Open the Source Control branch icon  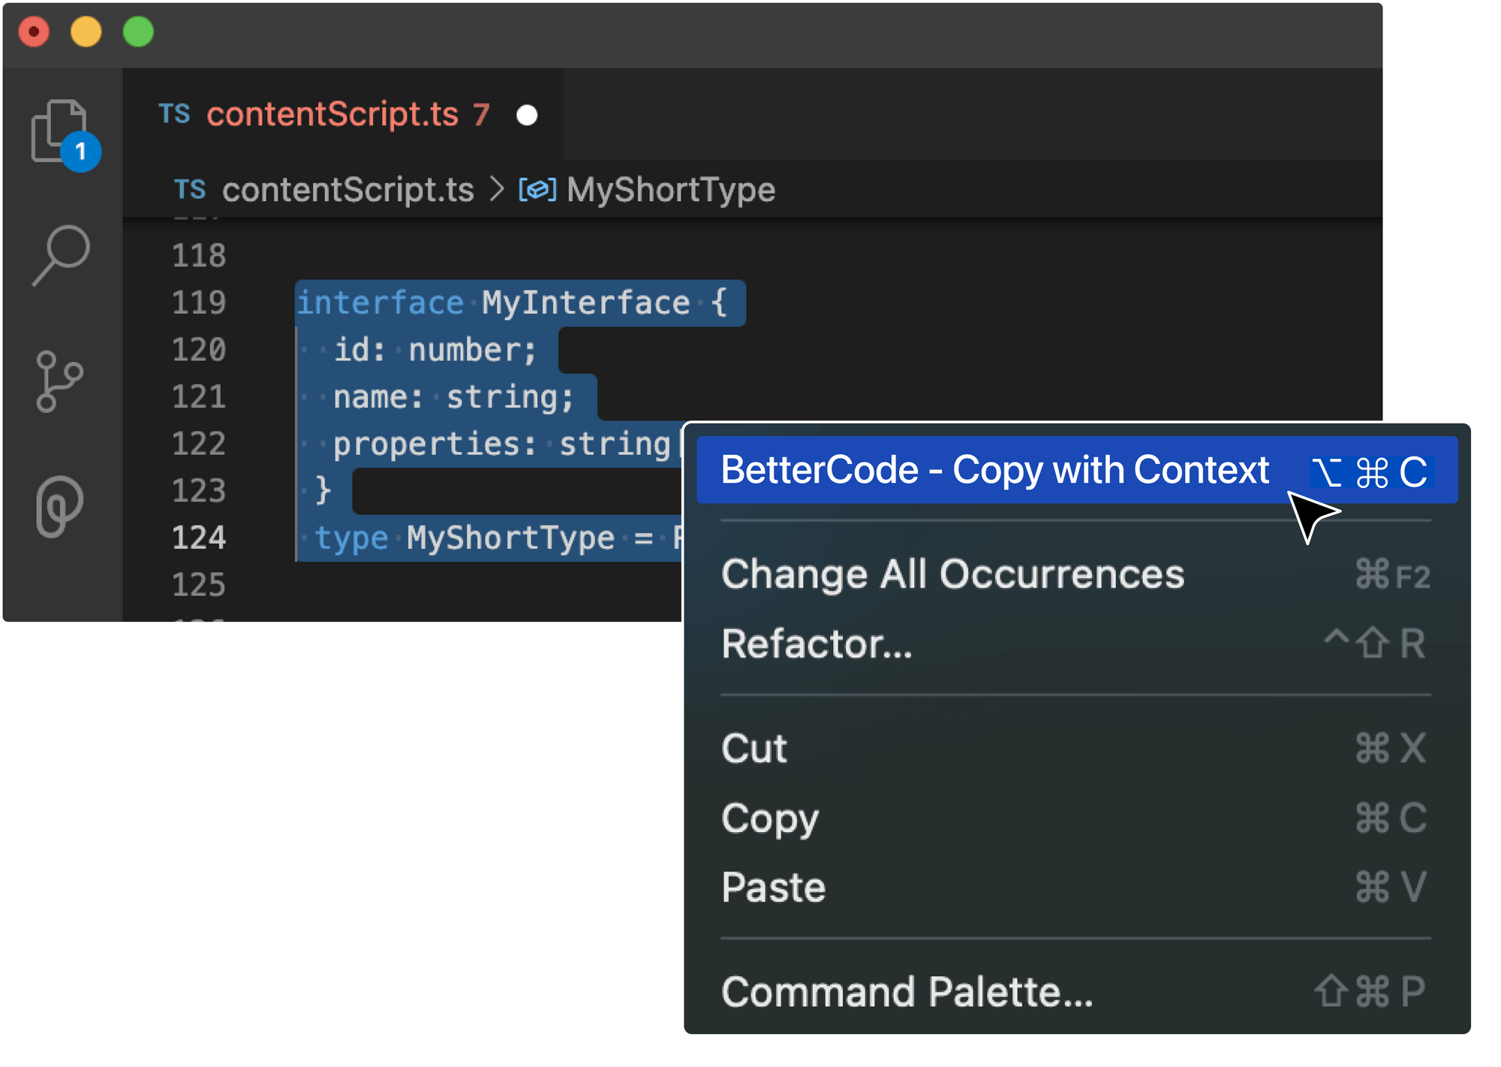point(59,381)
